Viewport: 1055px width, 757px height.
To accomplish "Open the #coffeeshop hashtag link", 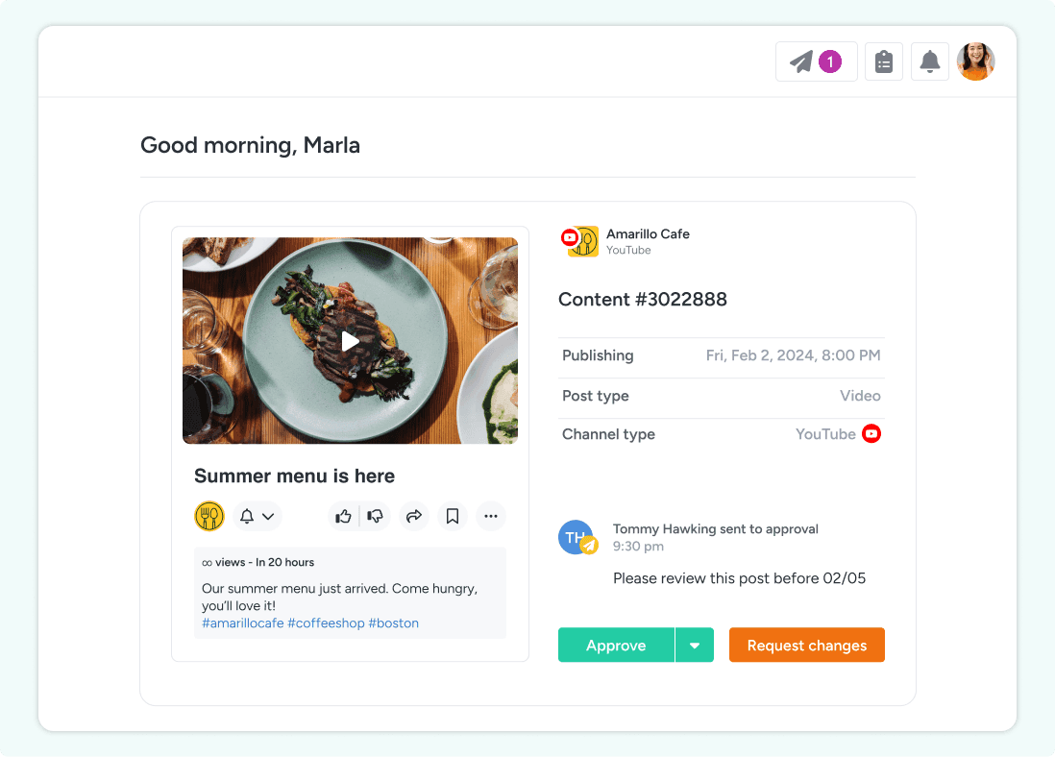I will point(327,623).
